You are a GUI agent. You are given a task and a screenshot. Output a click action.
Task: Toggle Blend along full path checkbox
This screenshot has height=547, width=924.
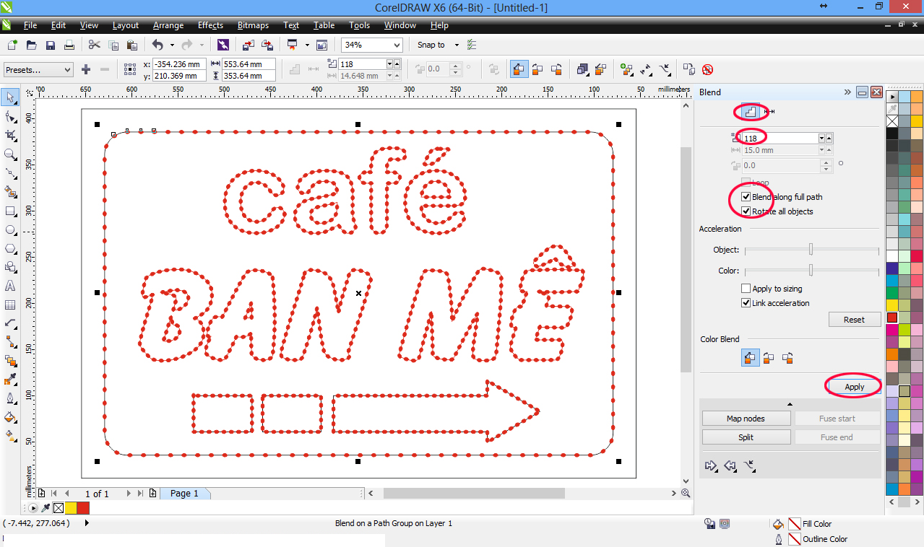(746, 197)
